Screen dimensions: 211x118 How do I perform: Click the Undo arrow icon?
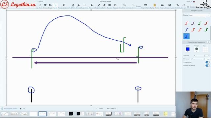point(178,6)
